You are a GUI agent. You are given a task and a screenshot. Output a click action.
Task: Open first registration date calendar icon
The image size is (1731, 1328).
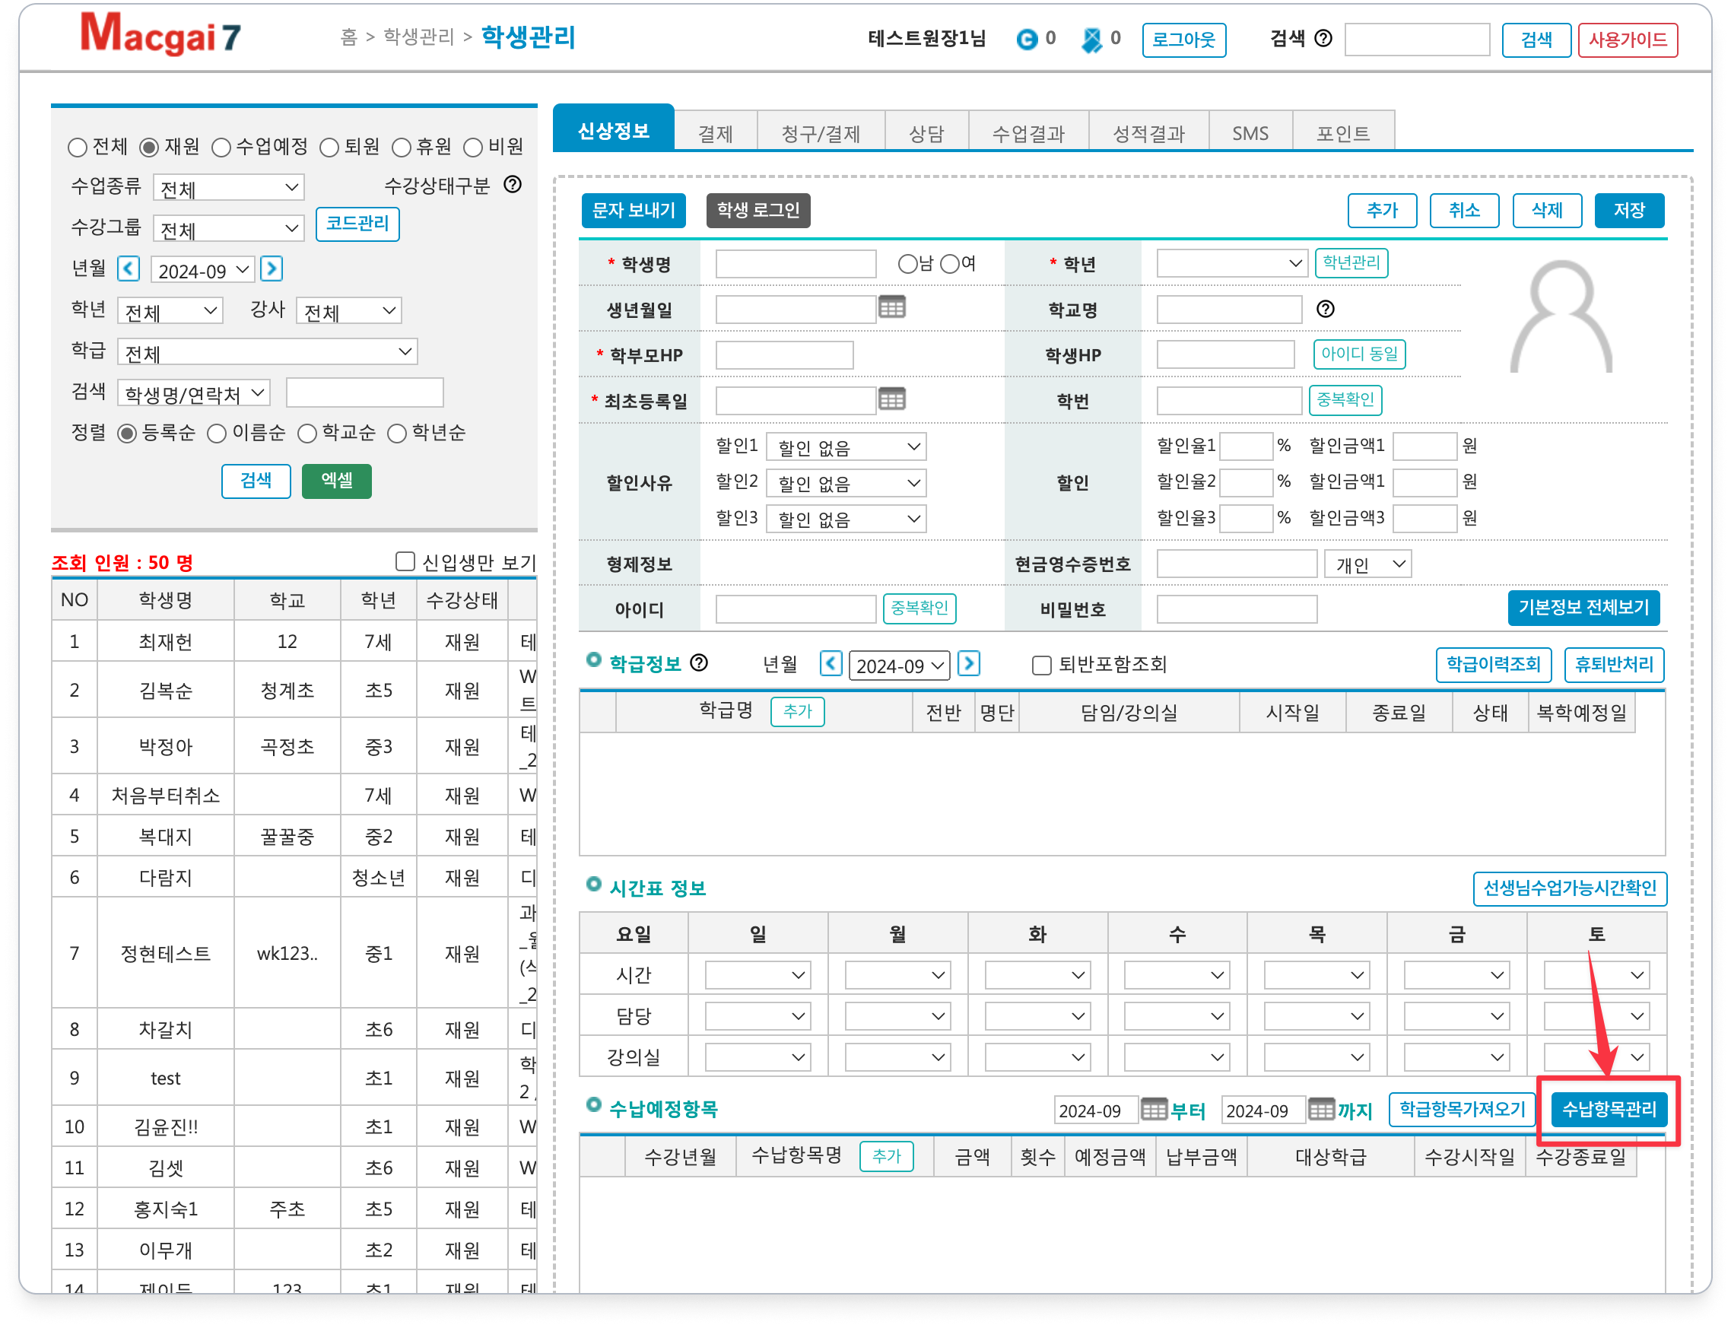[x=891, y=400]
